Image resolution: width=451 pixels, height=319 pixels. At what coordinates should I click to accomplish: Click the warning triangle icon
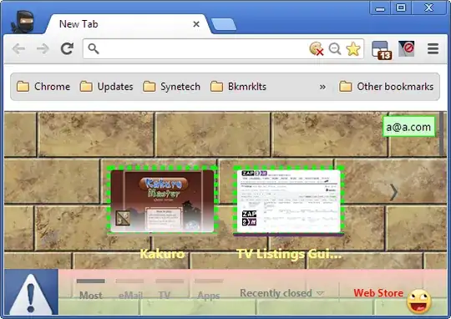31,292
